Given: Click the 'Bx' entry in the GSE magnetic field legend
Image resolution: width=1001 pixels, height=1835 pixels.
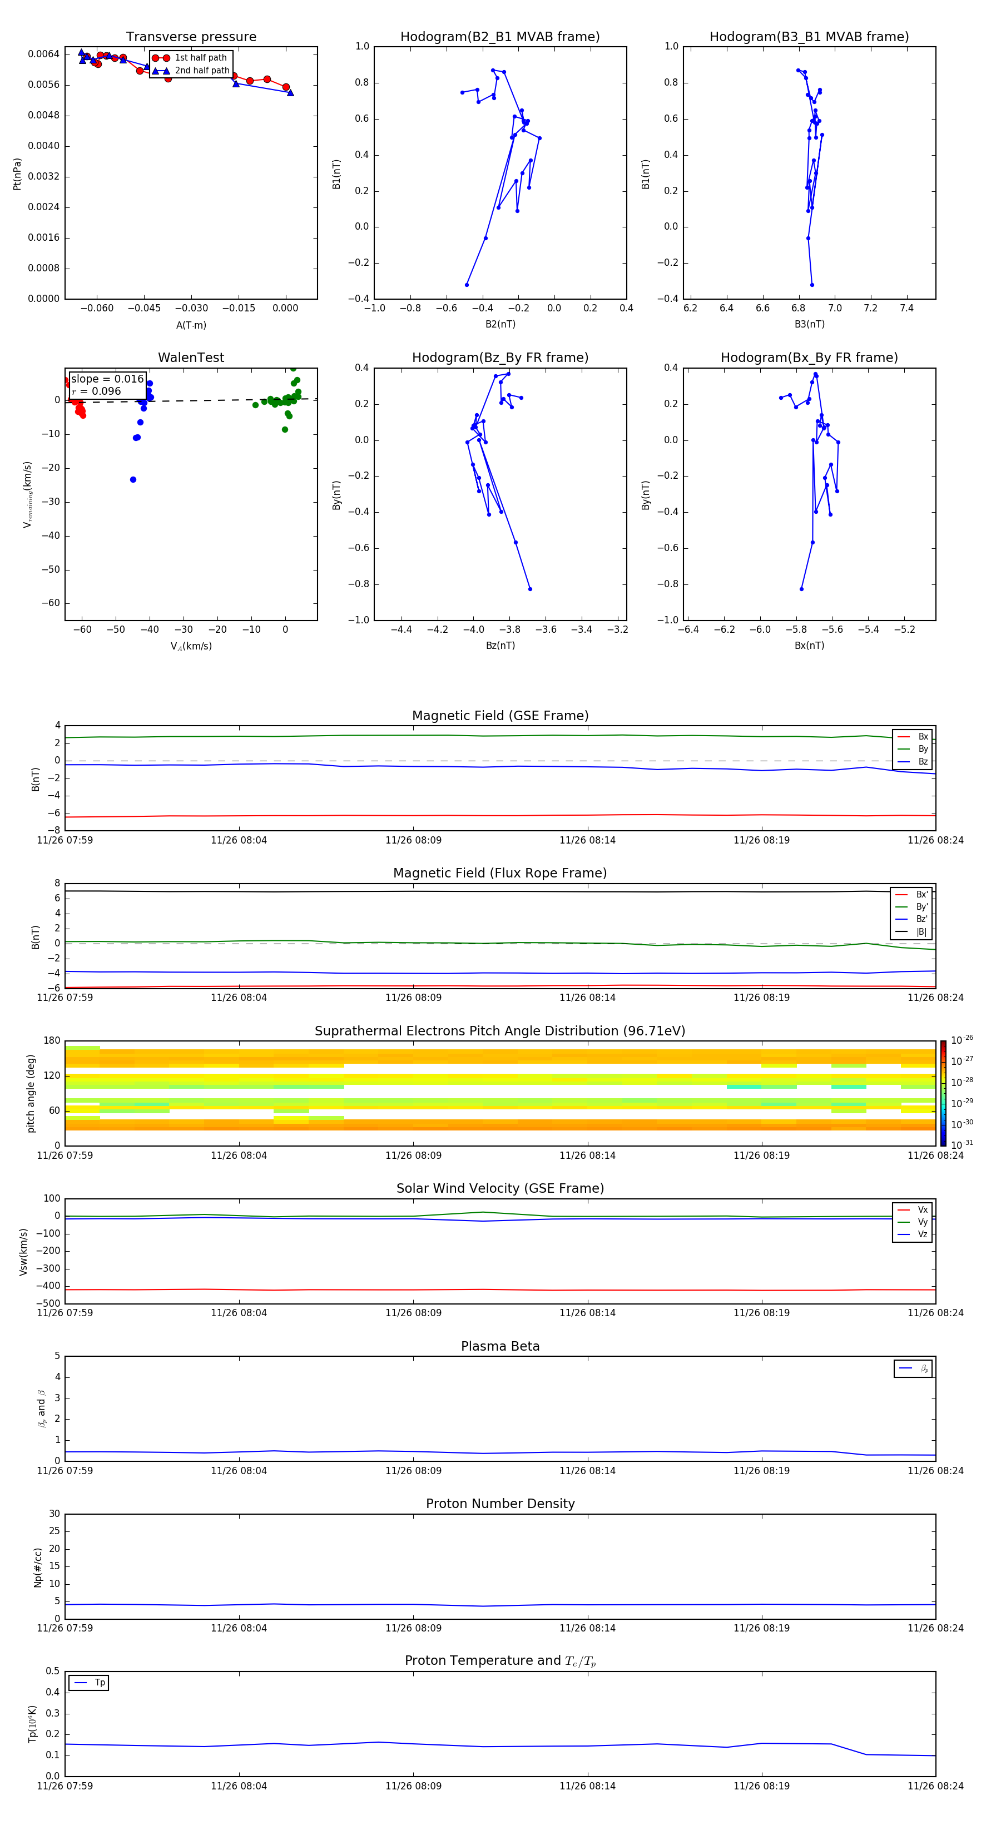Looking at the screenshot, I should pyautogui.click(x=913, y=737).
